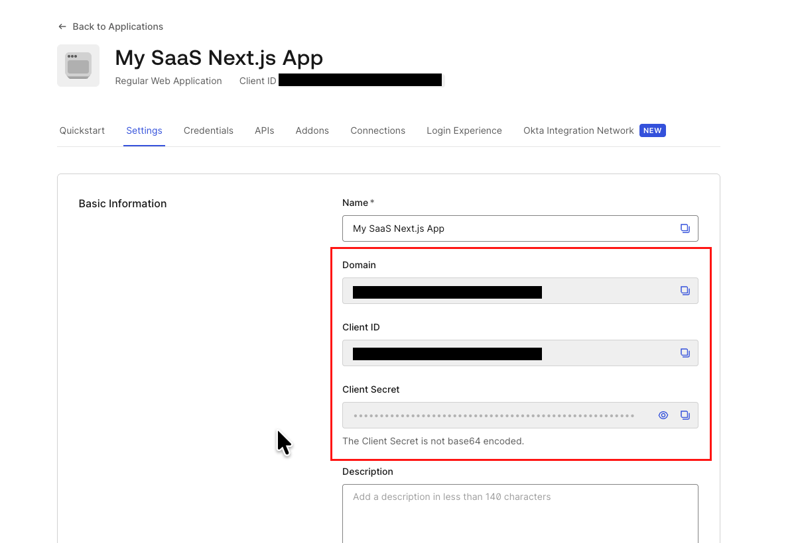Click the back arrow beside Back to Applications
The width and height of the screenshot is (796, 543).
click(x=62, y=26)
